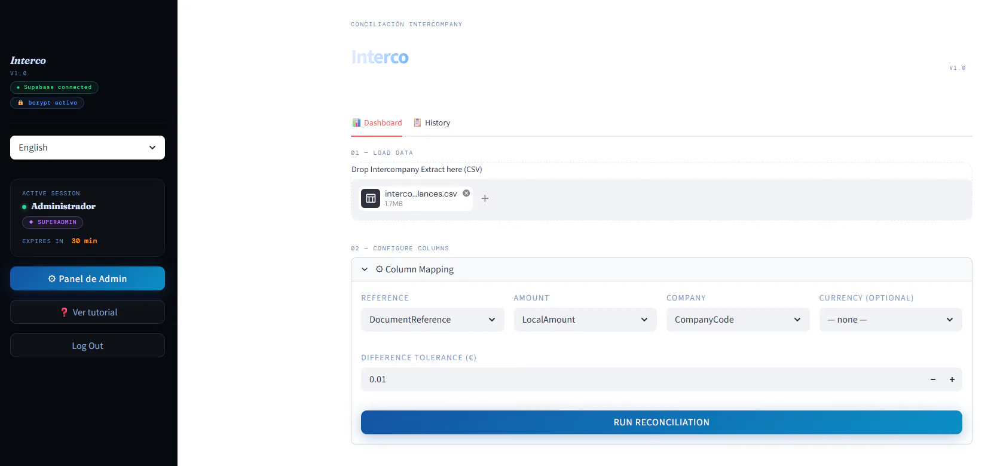Open Panel de Admin
997x466 pixels.
tap(87, 278)
